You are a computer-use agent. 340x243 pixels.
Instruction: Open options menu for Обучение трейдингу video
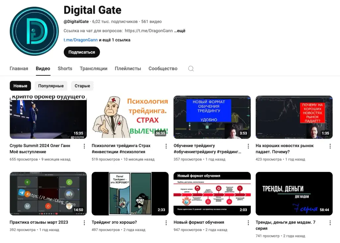248,146
